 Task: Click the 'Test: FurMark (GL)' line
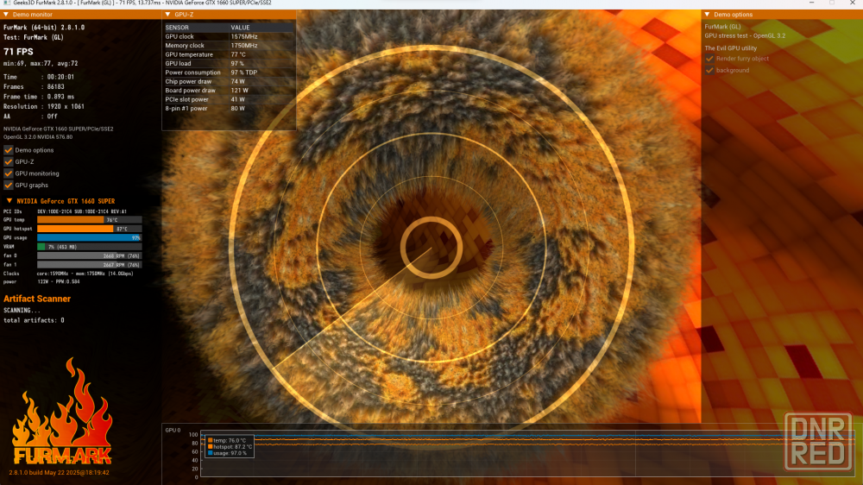(34, 37)
